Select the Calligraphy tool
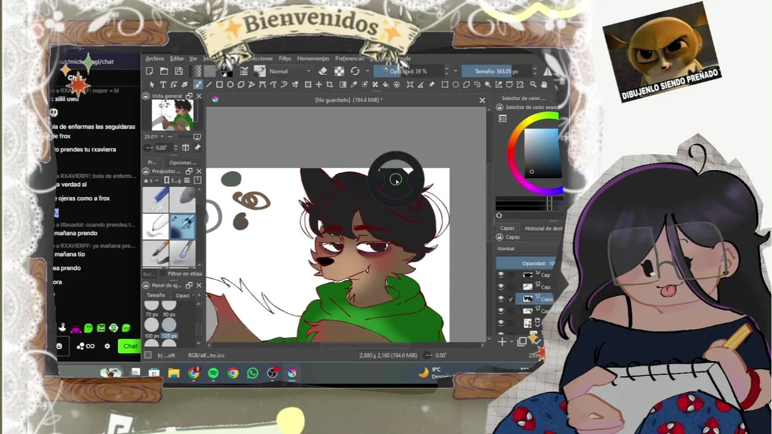 tap(184, 84)
